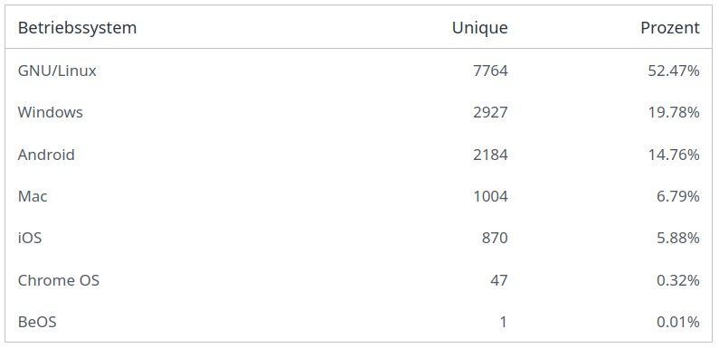Click the Unique column header
Viewport: 719px width, 348px height.
point(479,28)
